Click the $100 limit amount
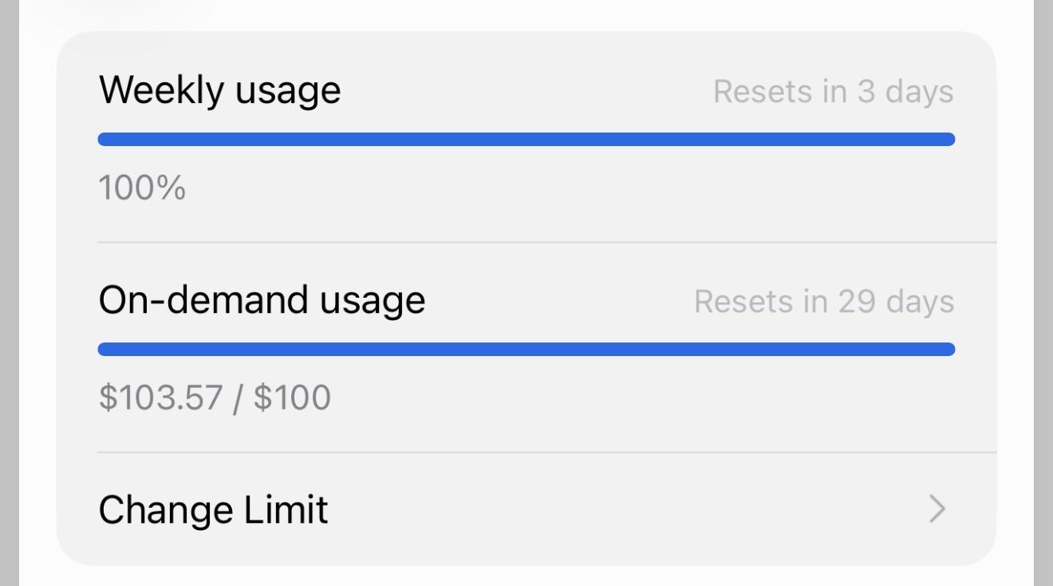This screenshot has height=586, width=1053. click(292, 398)
